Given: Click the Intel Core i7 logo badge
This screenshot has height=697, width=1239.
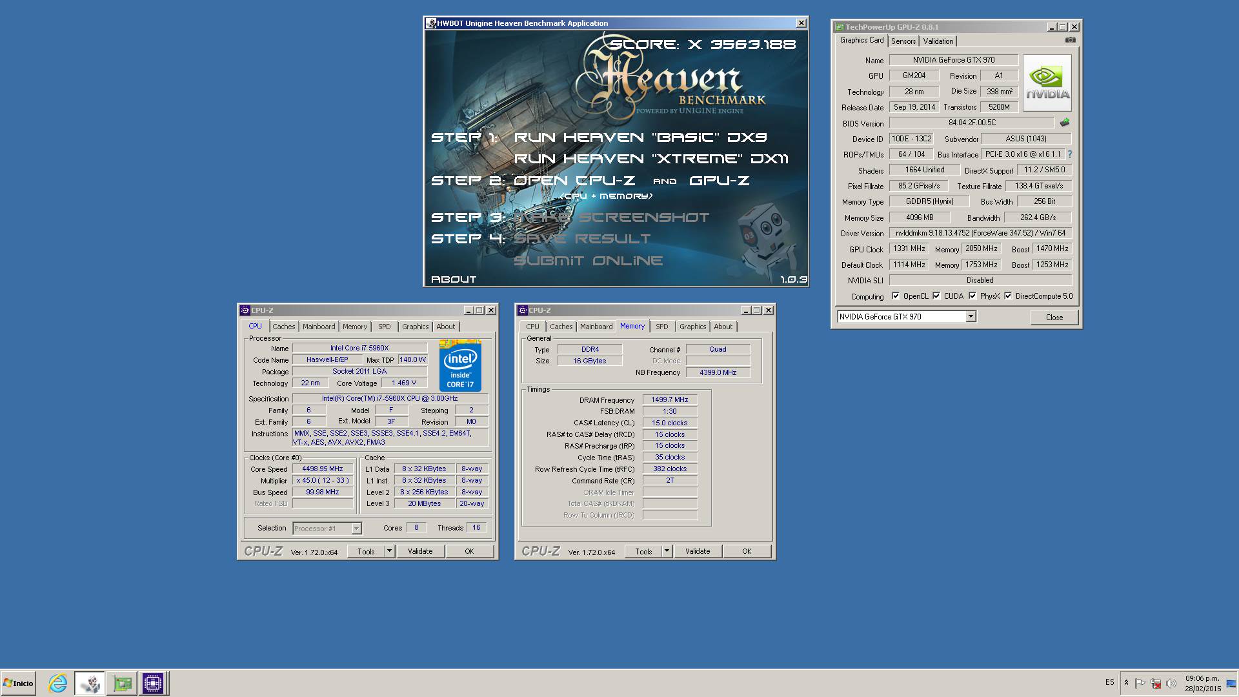Looking at the screenshot, I should 460,365.
